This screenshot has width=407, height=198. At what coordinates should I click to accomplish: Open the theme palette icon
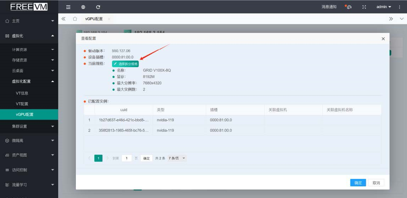(349, 7)
